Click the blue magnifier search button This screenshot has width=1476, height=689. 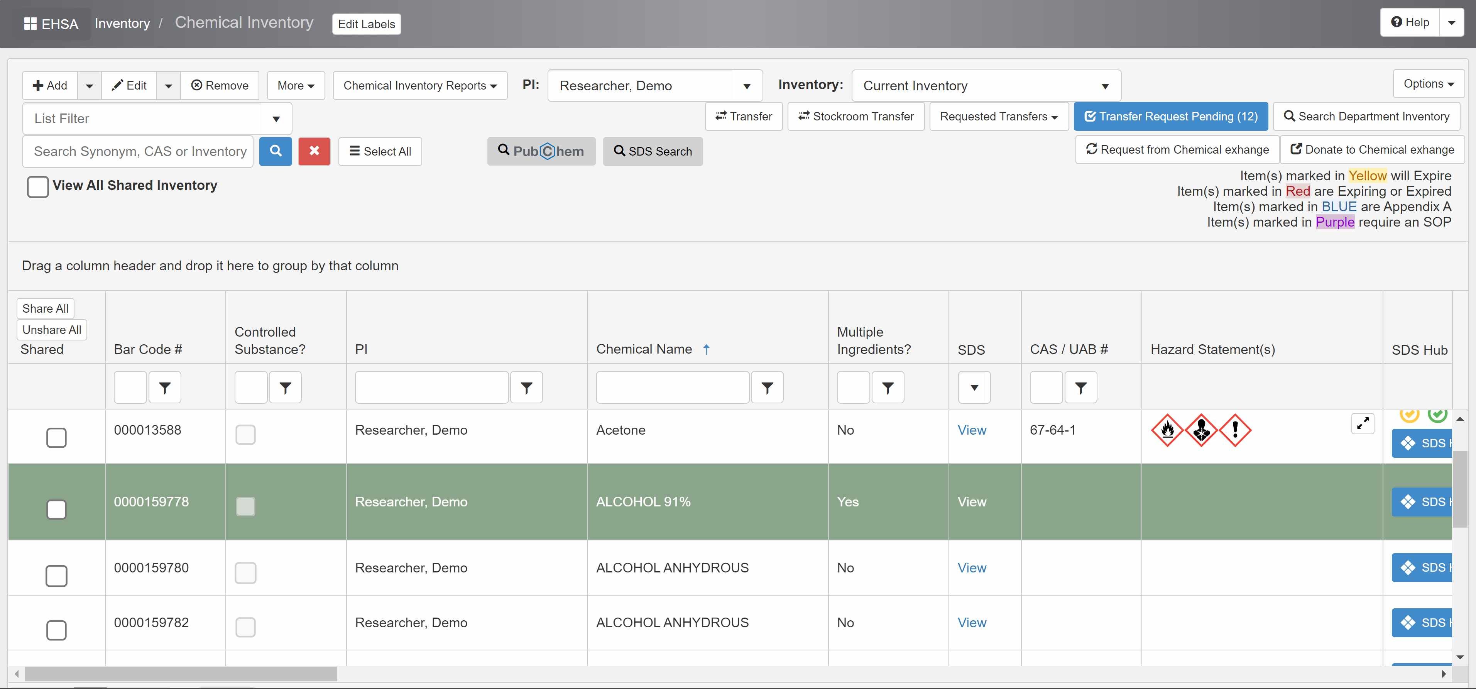[276, 151]
